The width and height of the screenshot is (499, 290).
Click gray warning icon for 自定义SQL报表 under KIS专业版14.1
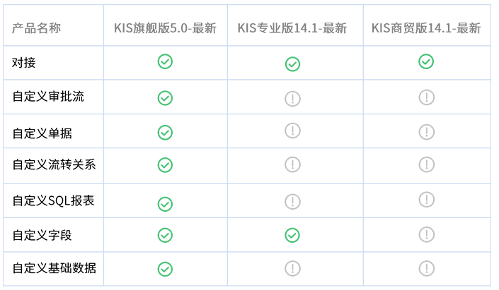(x=292, y=201)
